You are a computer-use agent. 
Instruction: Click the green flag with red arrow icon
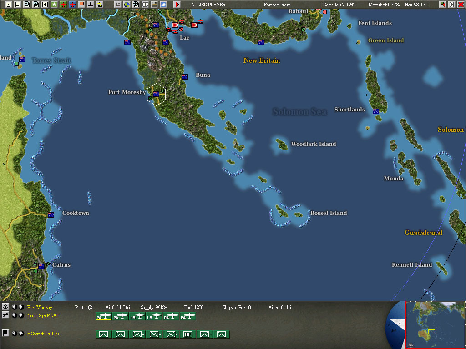(442, 4)
